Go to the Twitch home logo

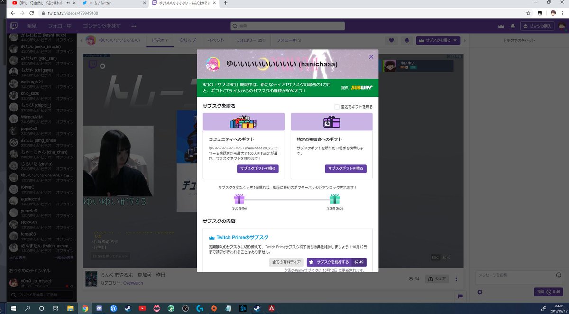click(x=14, y=26)
